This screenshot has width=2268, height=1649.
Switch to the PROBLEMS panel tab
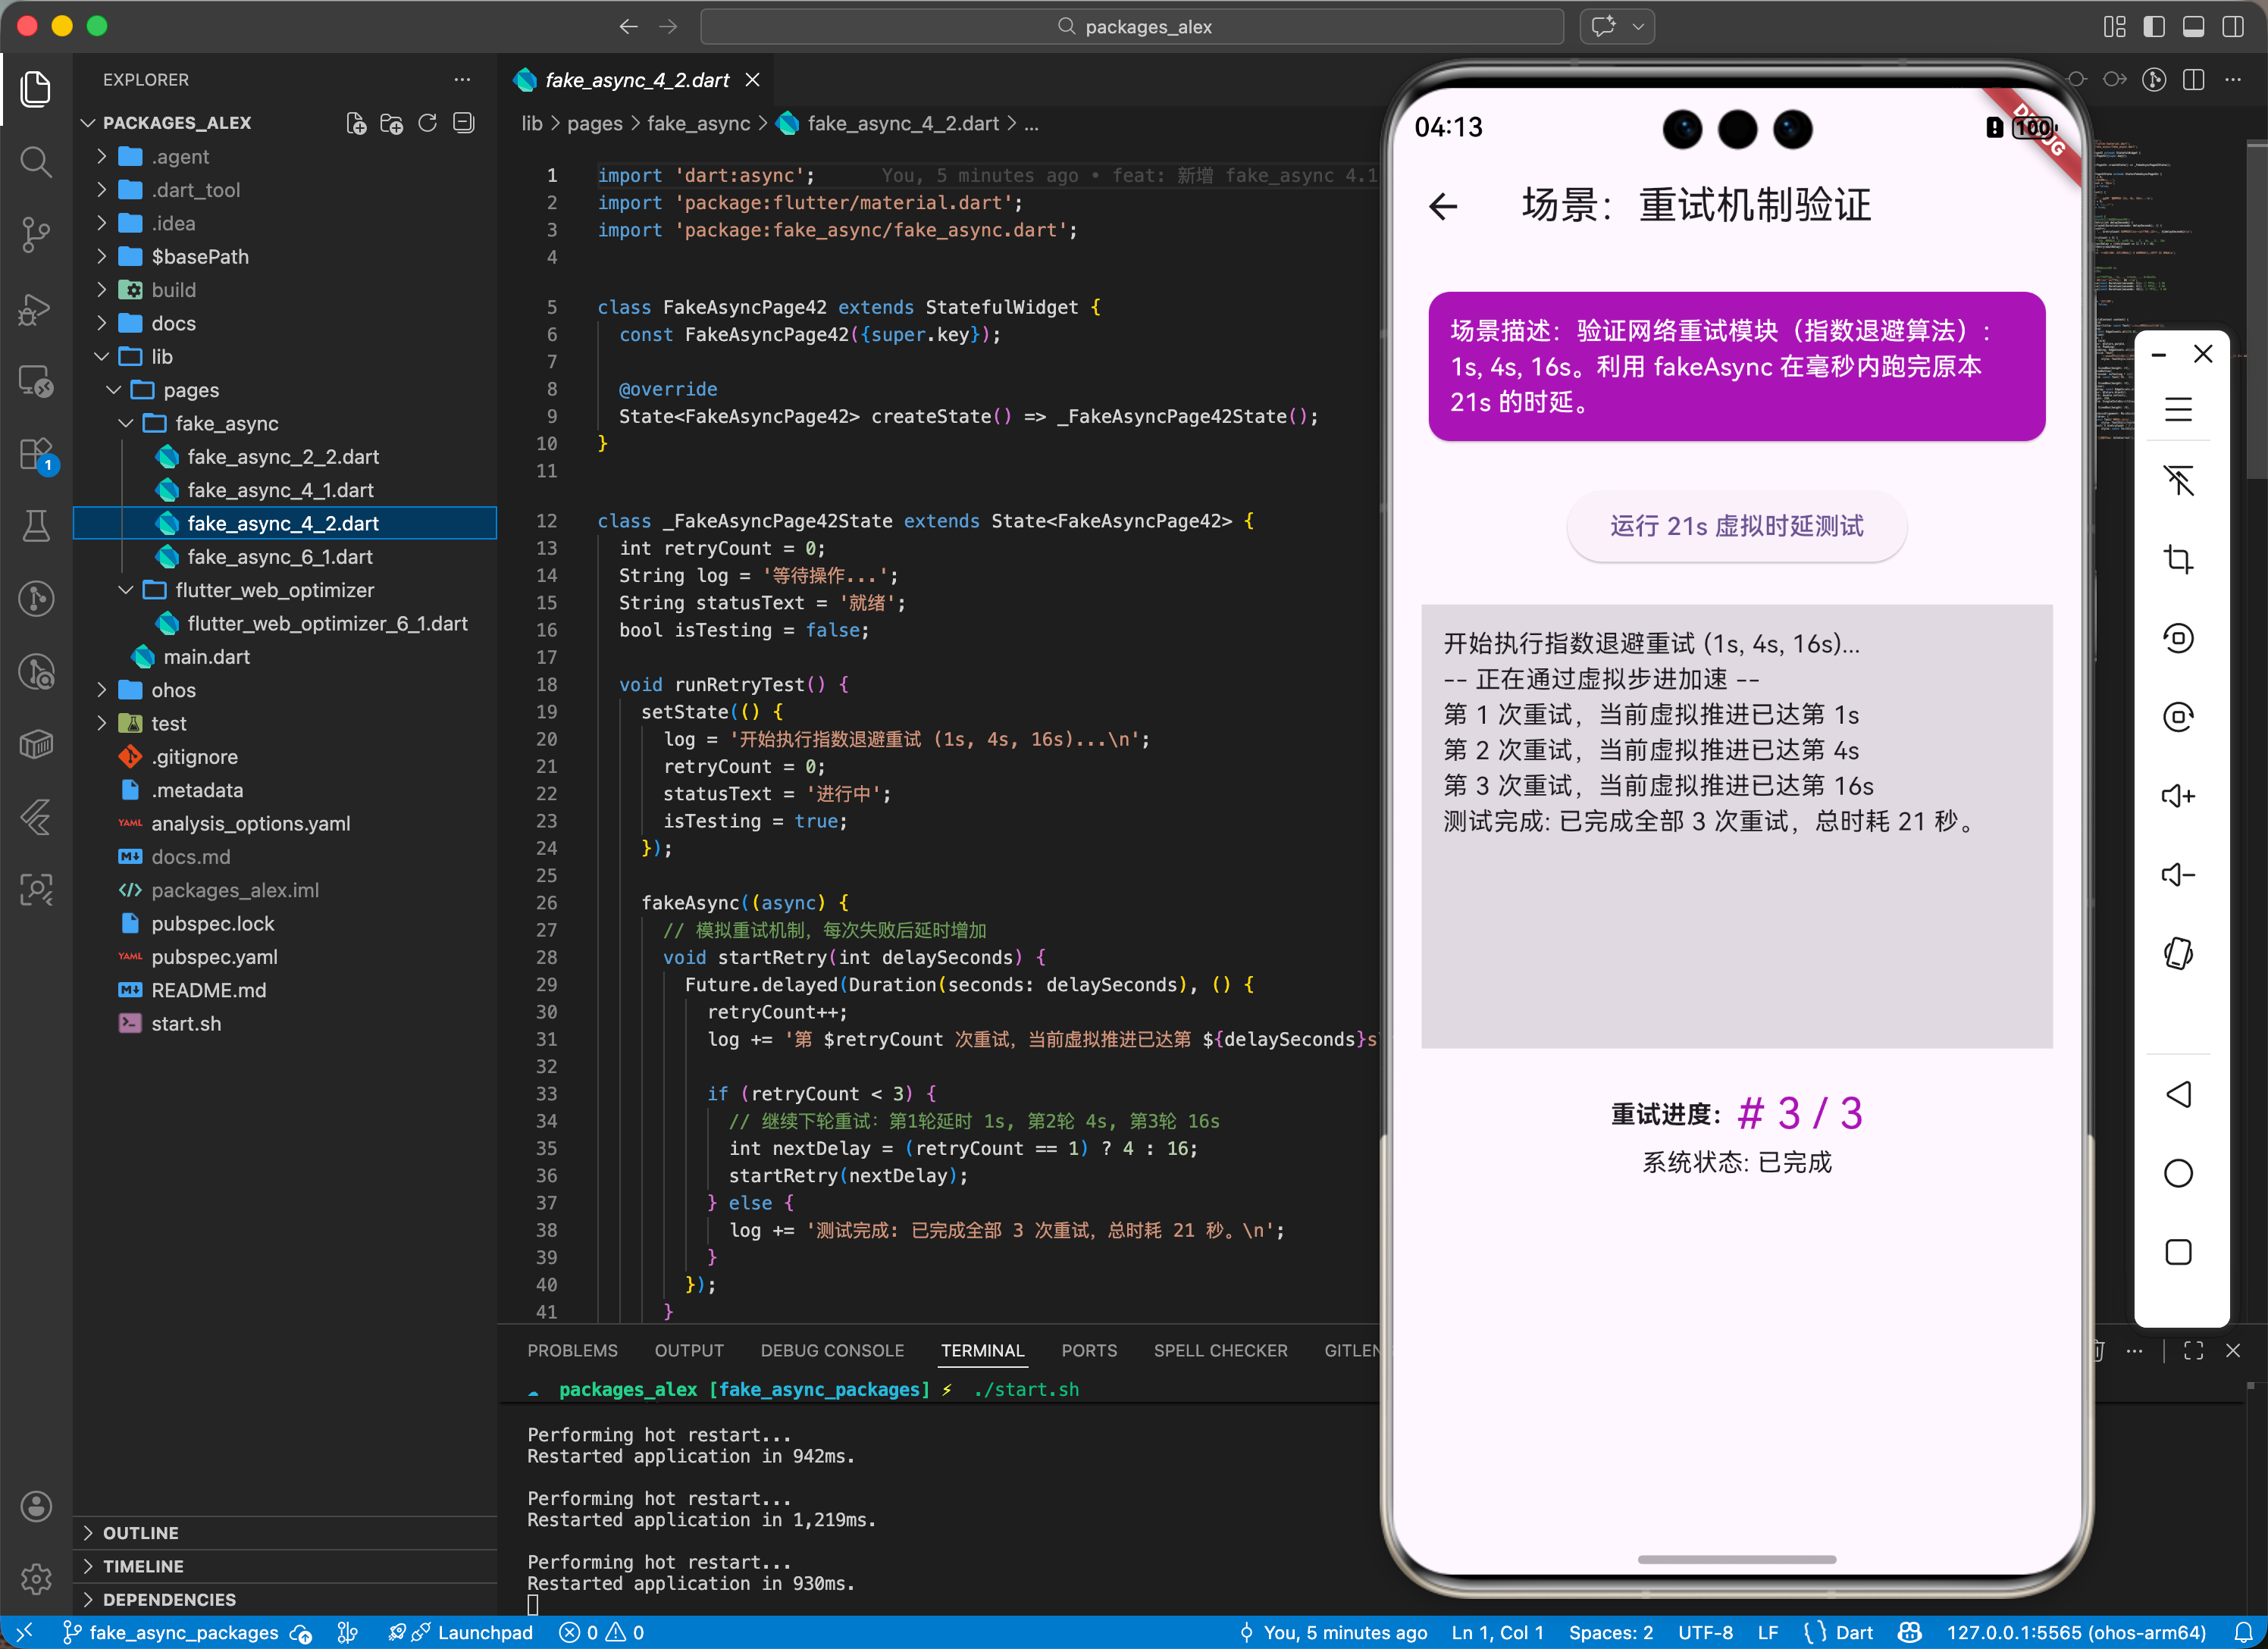(572, 1350)
